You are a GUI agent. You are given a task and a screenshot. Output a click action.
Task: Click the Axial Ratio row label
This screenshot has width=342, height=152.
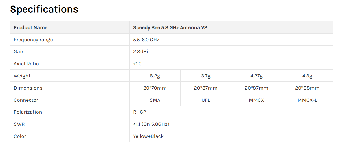[x=26, y=64]
